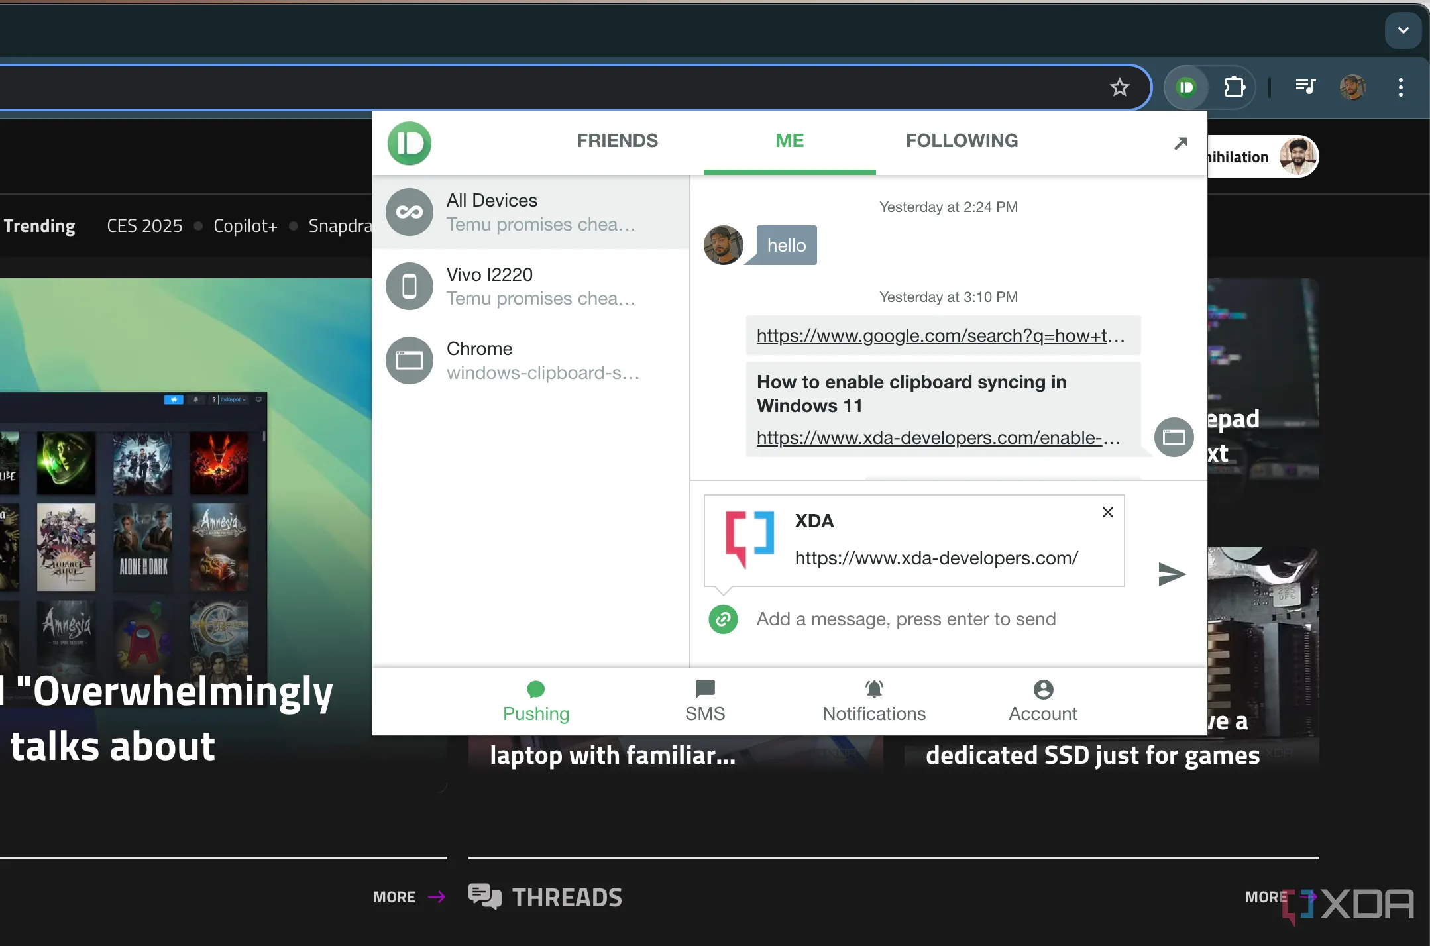Open the CES 2025 trending link
The height and width of the screenshot is (946, 1430).
click(x=144, y=226)
